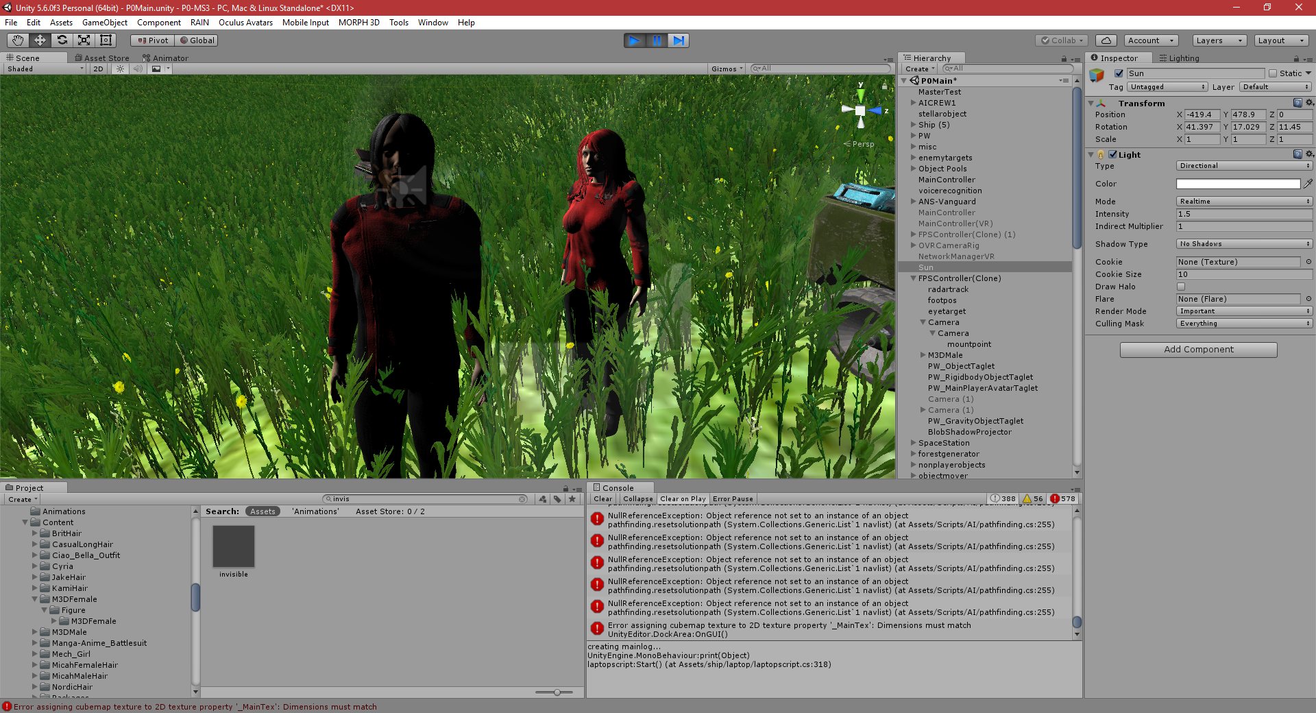Click the Pause playback button
The height and width of the screenshot is (713, 1316).
pyautogui.click(x=657, y=40)
